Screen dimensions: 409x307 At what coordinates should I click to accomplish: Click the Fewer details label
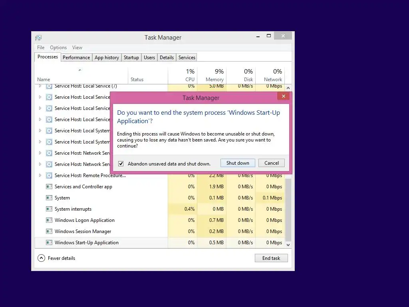click(x=62, y=258)
